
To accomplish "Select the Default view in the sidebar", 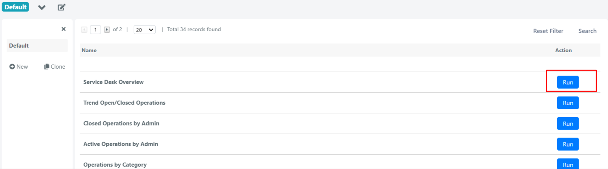I will pyautogui.click(x=37, y=45).
